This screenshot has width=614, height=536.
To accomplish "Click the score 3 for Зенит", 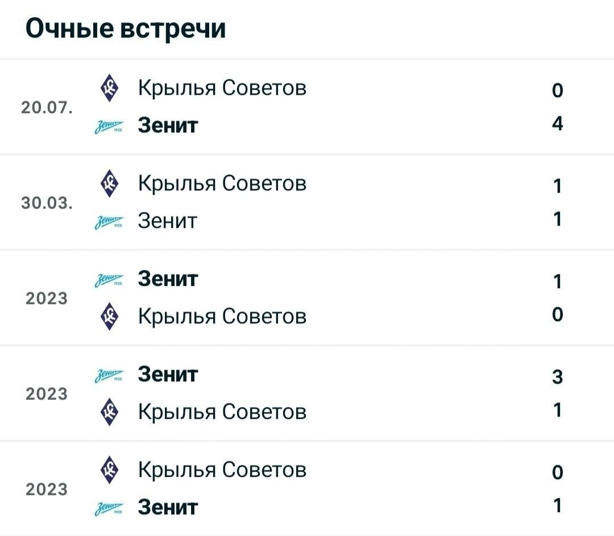I will coord(558,377).
